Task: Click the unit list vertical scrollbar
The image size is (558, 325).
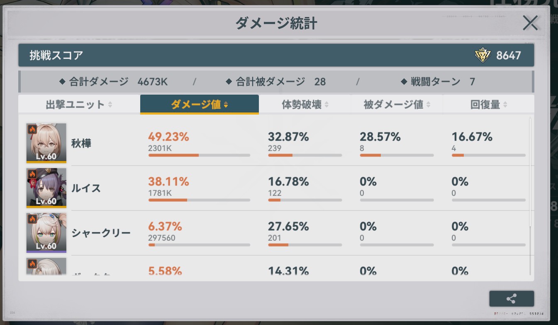Action: [x=531, y=174]
